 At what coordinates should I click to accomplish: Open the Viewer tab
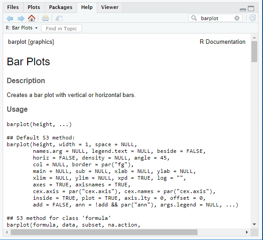(110, 8)
